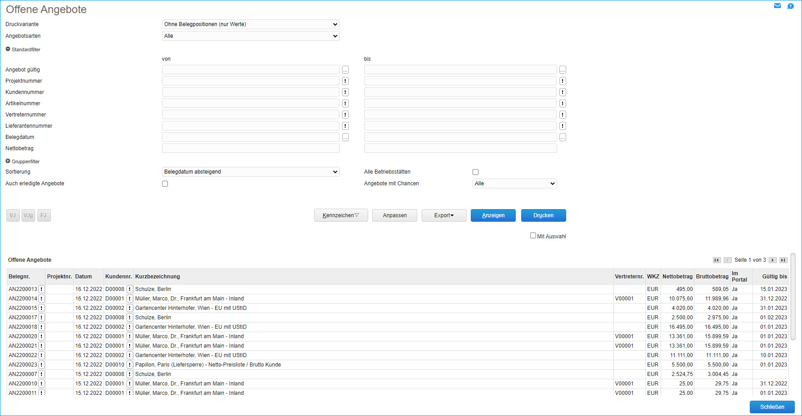Check Auch erledigte Angebote option
Screen dimensions: 802x416
pos(165,183)
